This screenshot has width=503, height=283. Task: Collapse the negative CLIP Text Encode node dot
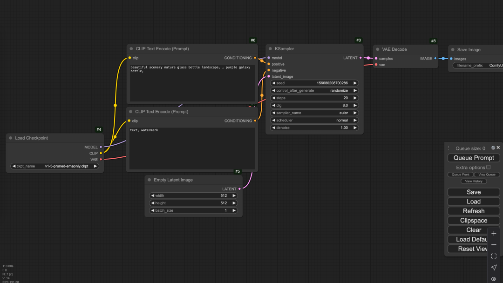[130, 112]
